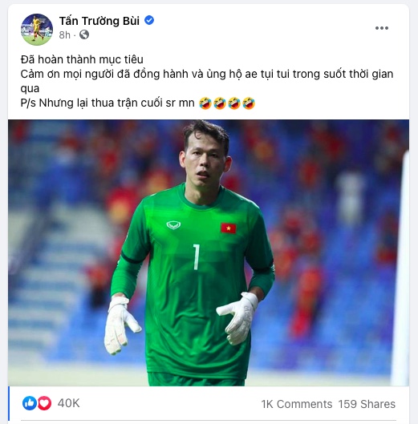Click the blue Like reaction icon

click(x=30, y=403)
